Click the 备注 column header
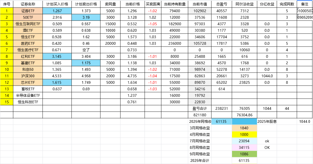 [305, 4]
